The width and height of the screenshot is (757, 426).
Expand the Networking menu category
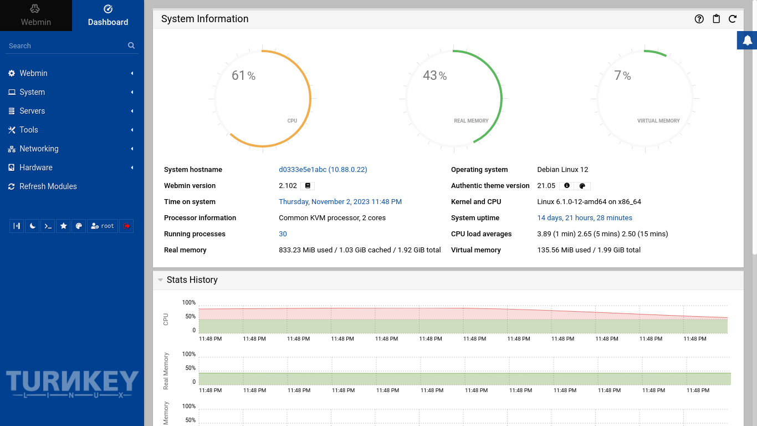(39, 149)
